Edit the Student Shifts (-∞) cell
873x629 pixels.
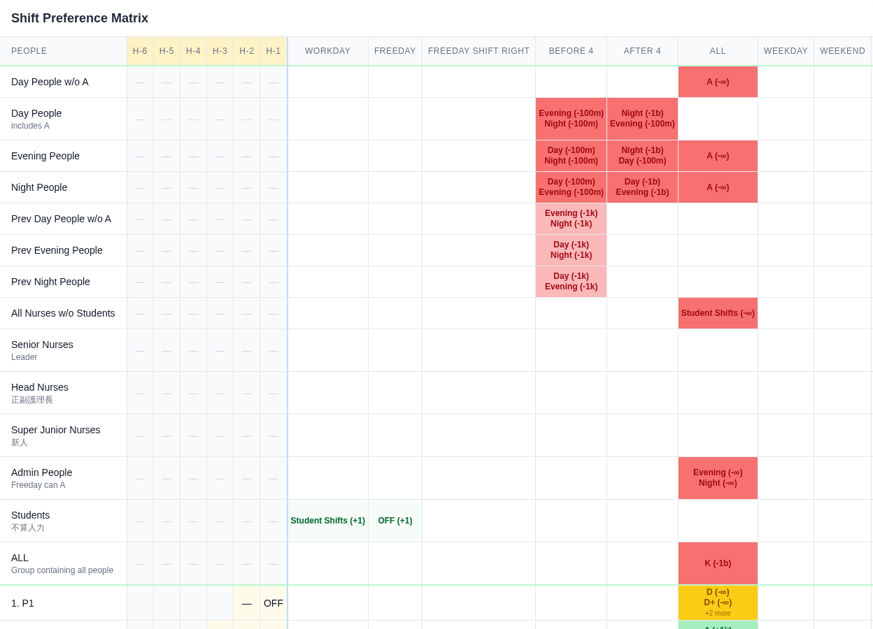pos(718,313)
